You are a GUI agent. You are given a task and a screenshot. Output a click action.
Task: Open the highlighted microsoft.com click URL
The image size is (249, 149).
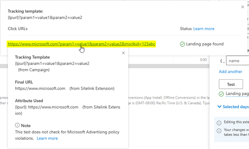[x=81, y=44]
